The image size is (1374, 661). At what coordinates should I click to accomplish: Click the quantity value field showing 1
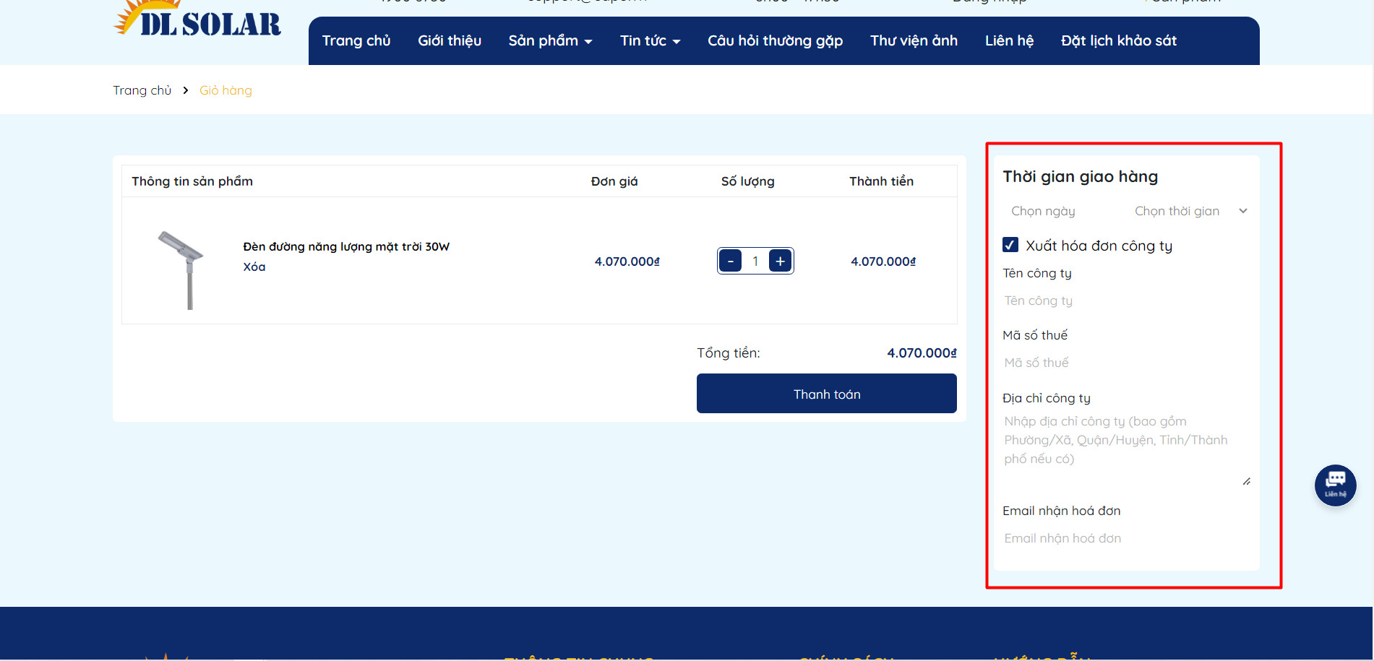[755, 262]
